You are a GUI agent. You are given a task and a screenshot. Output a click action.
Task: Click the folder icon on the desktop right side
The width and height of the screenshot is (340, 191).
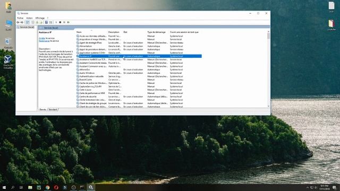tap(331, 25)
